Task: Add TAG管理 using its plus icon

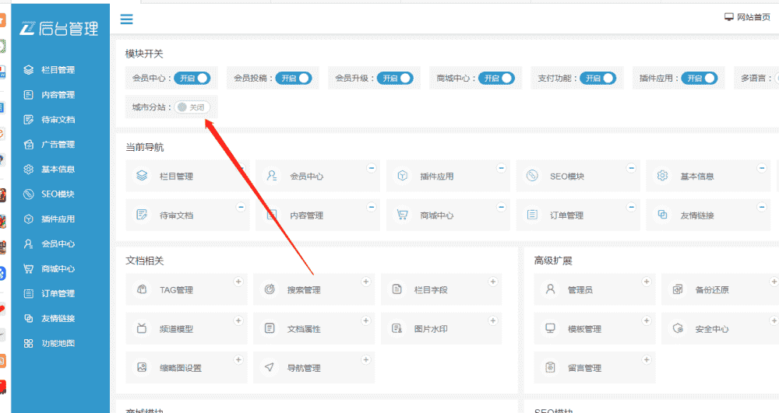Action: pos(238,282)
